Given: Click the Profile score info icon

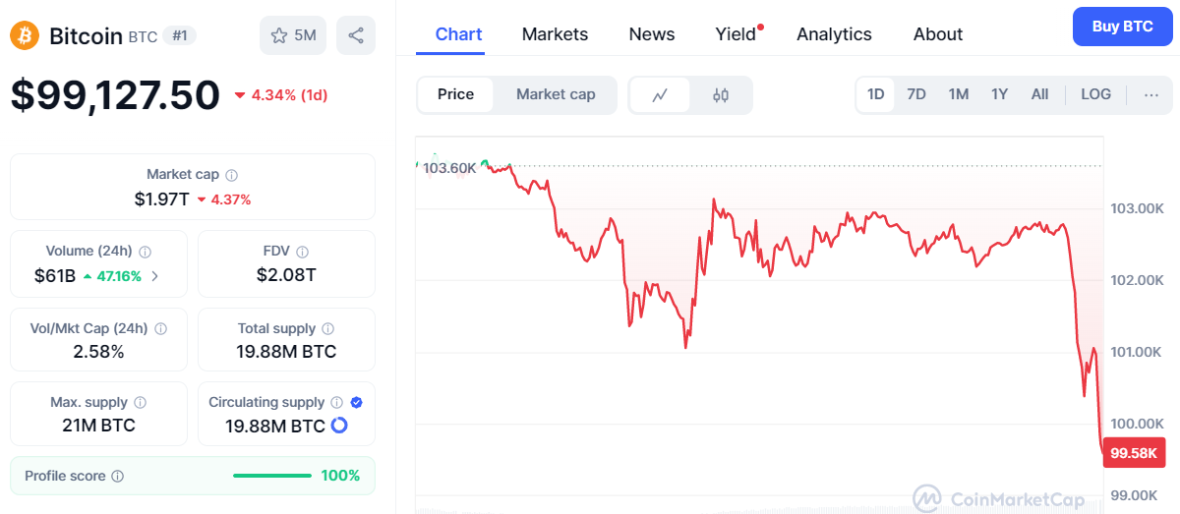Looking at the screenshot, I should point(118,476).
